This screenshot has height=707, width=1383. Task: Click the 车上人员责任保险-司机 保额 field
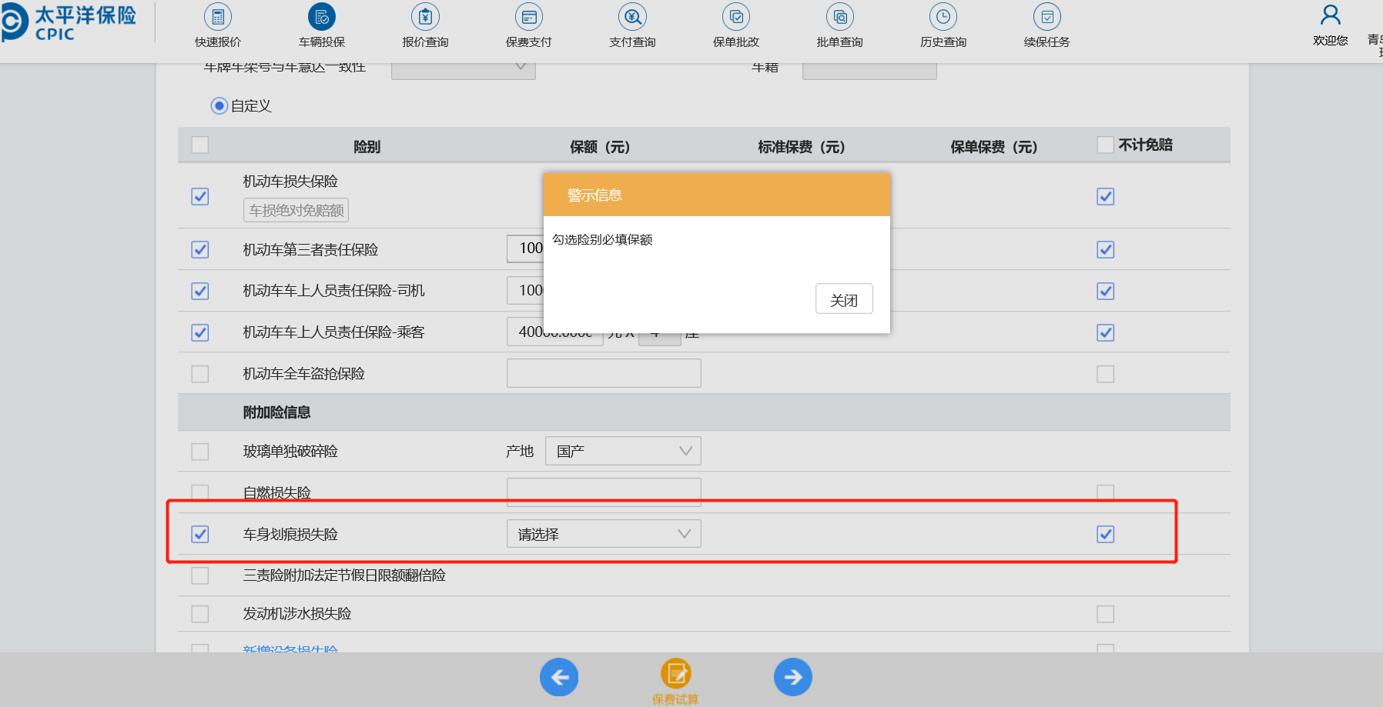[525, 290]
